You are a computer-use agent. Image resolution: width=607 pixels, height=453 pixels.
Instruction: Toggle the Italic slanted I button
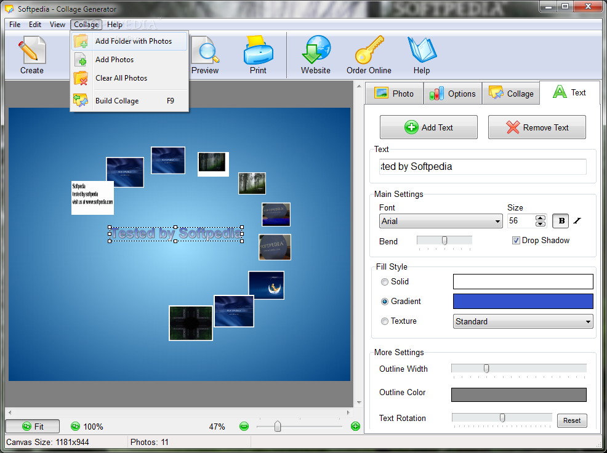tap(577, 221)
